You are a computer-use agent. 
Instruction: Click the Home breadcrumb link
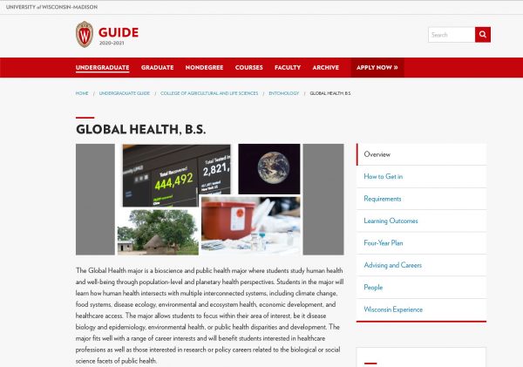click(x=82, y=93)
